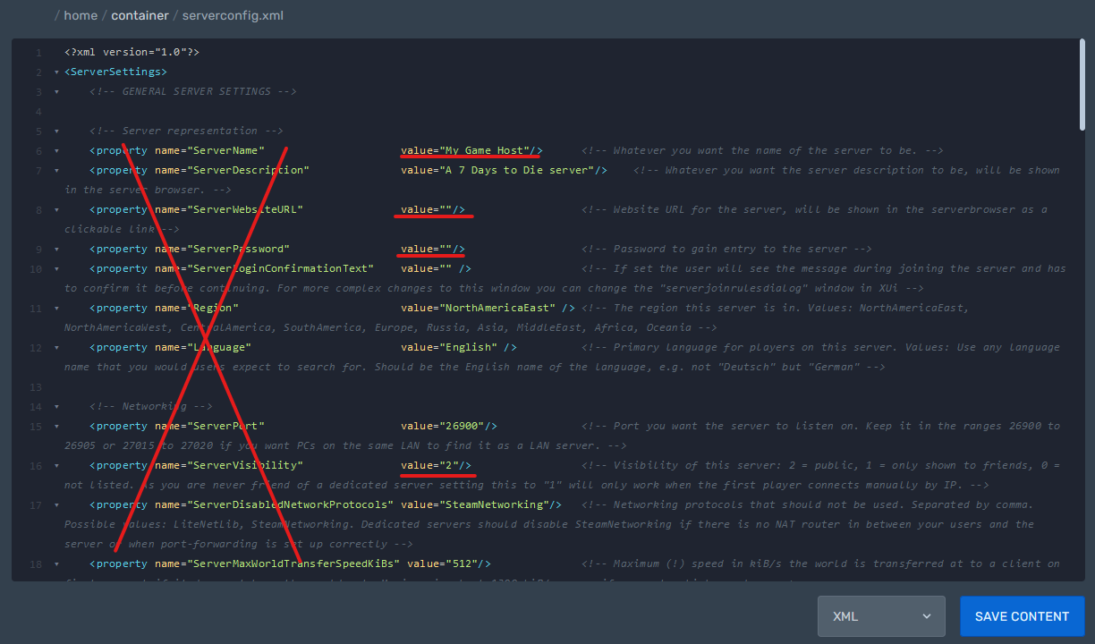The image size is (1095, 644).
Task: Click line number 13 in gutter
Action: [x=37, y=387]
